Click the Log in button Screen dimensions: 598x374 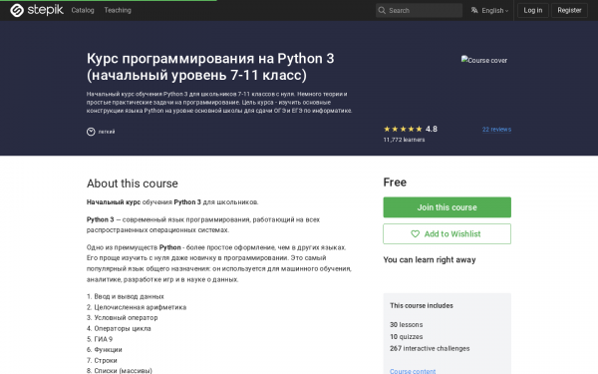point(533,10)
